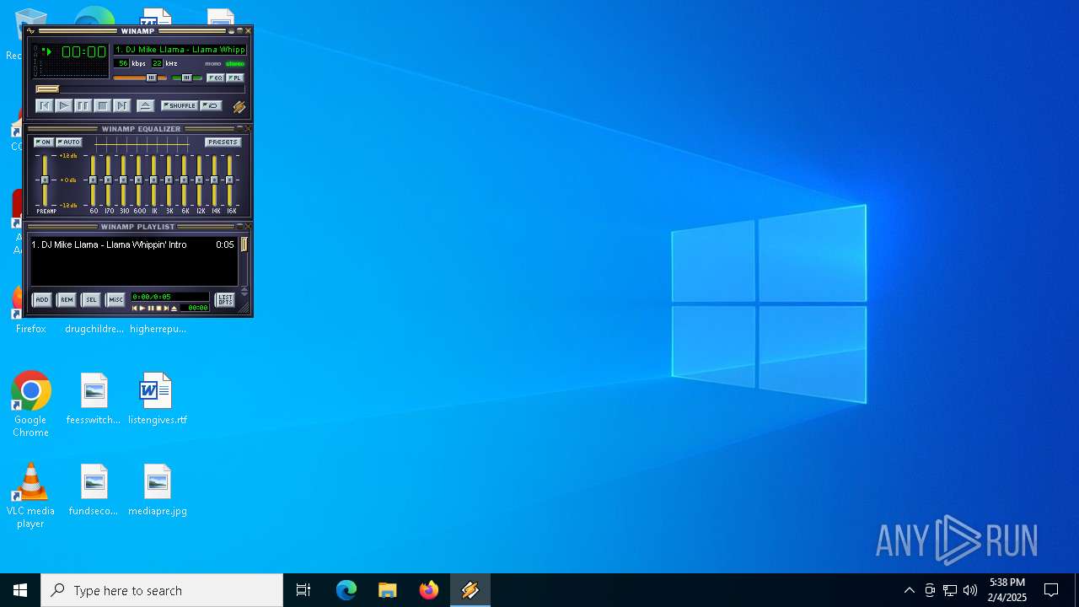1079x607 pixels.
Task: Select the listengives.rtf desktop file
Action: 158,399
